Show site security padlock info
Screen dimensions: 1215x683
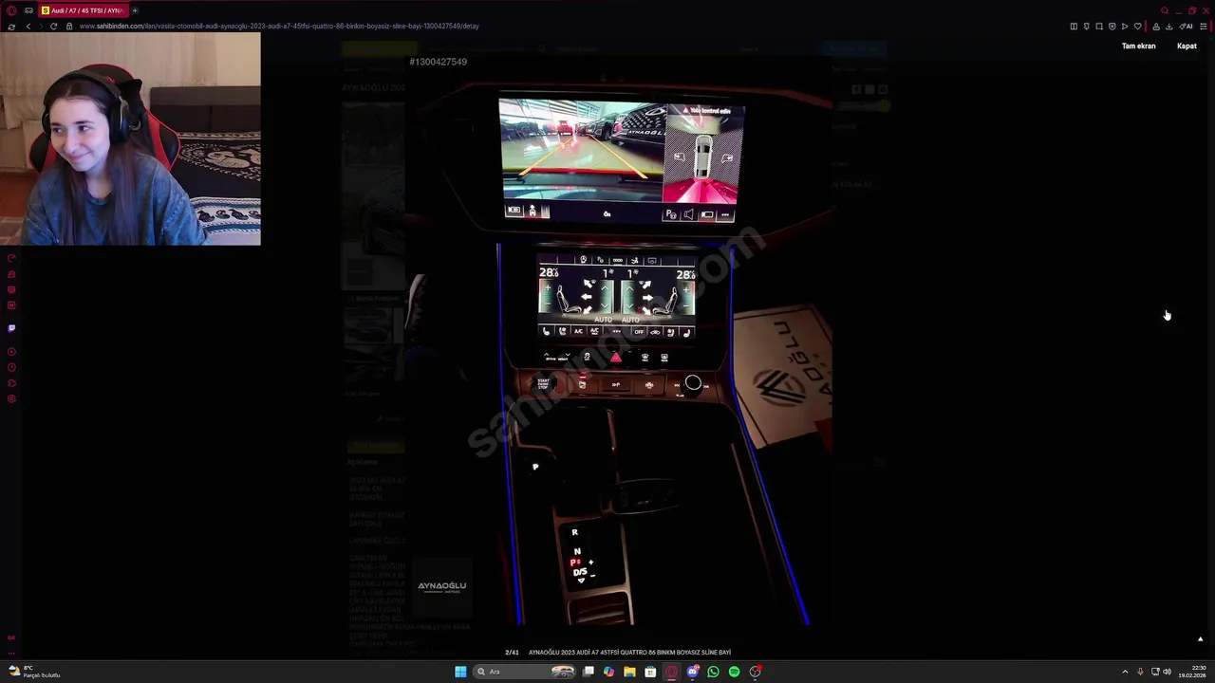coord(69,26)
